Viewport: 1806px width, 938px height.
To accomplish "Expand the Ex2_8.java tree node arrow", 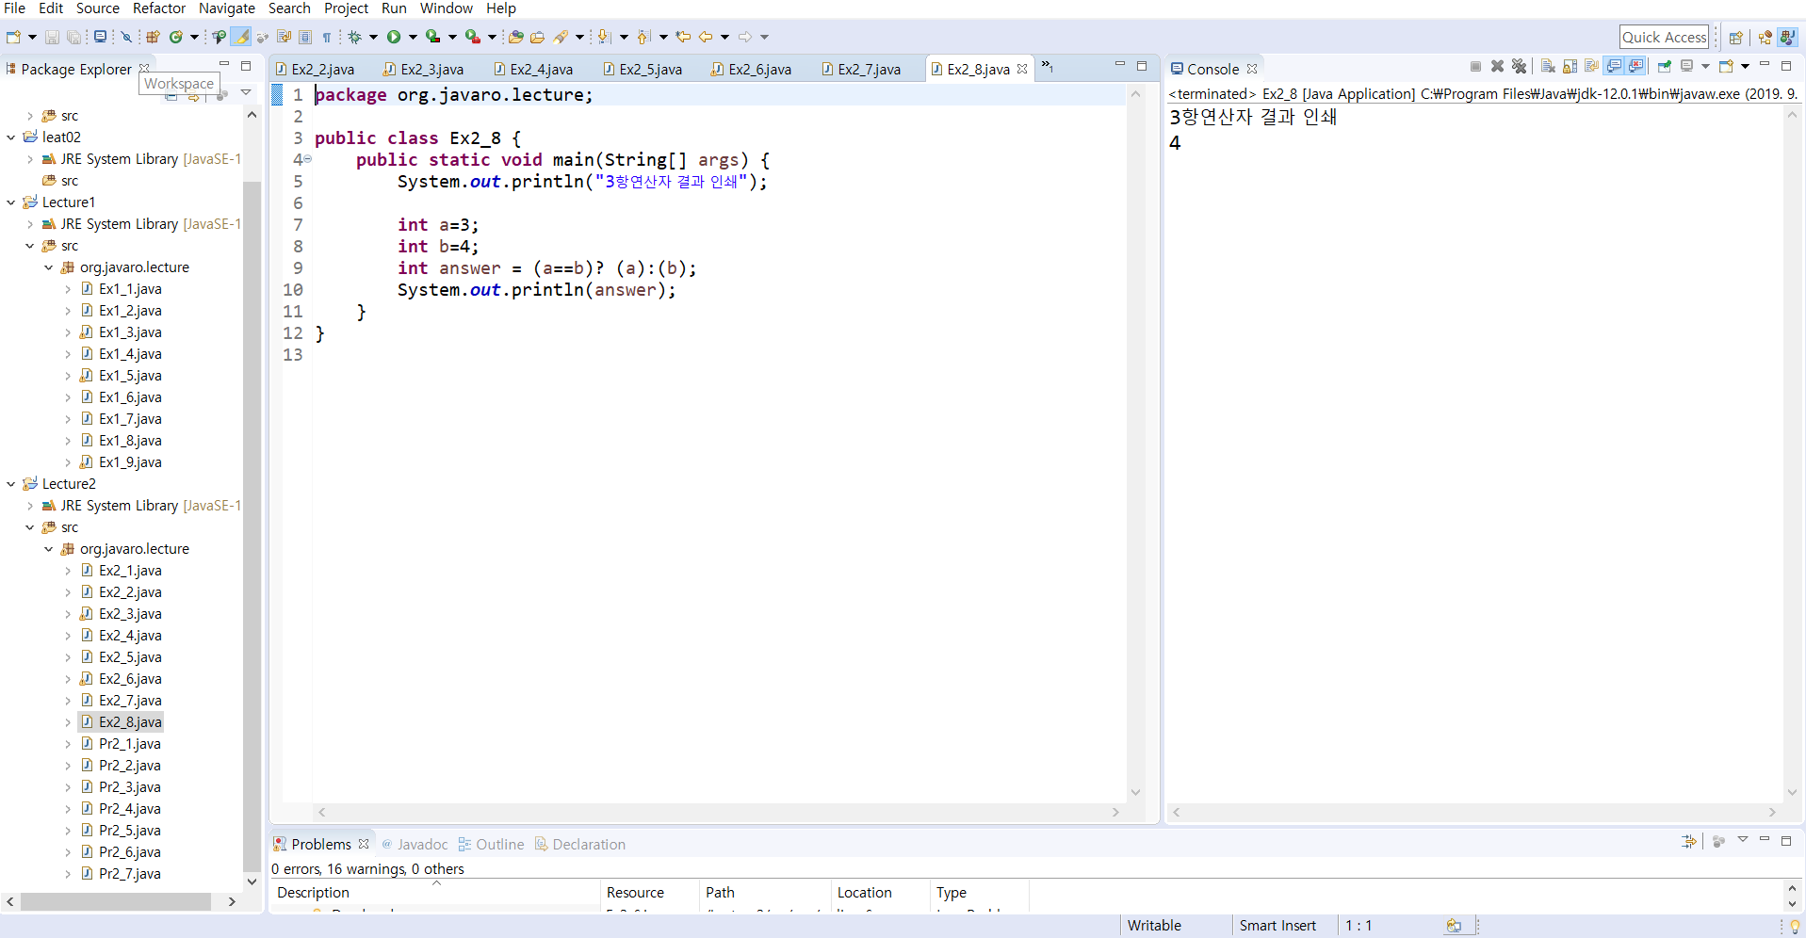I will (x=68, y=722).
